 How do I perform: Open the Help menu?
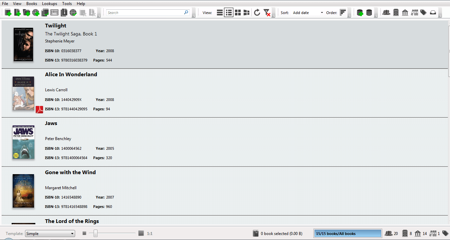[81, 4]
